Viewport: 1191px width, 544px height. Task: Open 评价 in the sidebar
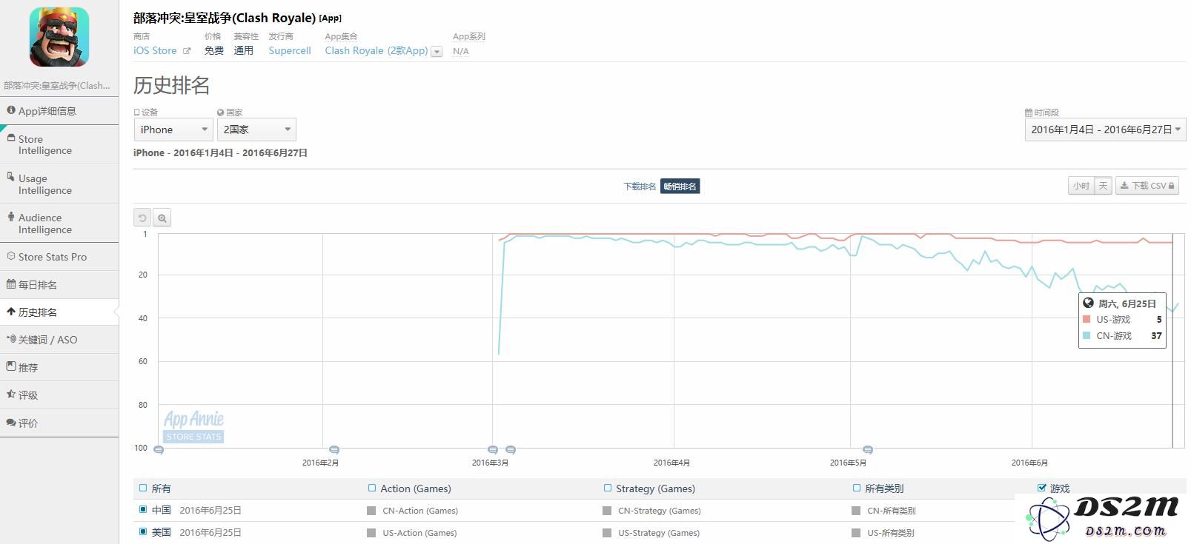coord(59,423)
